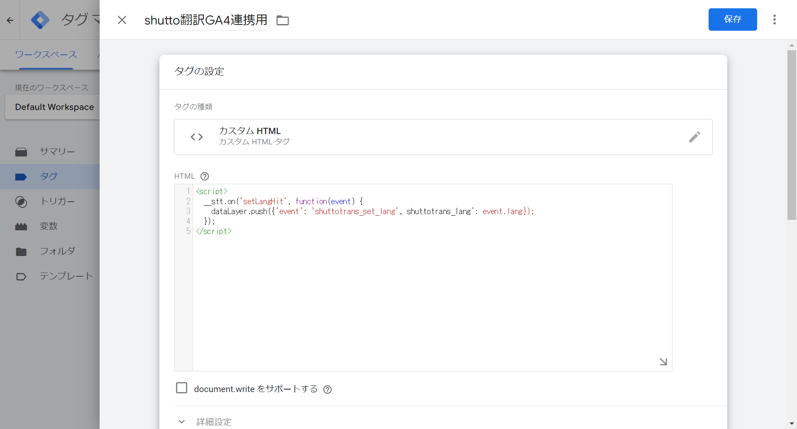Open フォルダ in the sidebar
Image resolution: width=797 pixels, height=429 pixels.
pyautogui.click(x=50, y=251)
